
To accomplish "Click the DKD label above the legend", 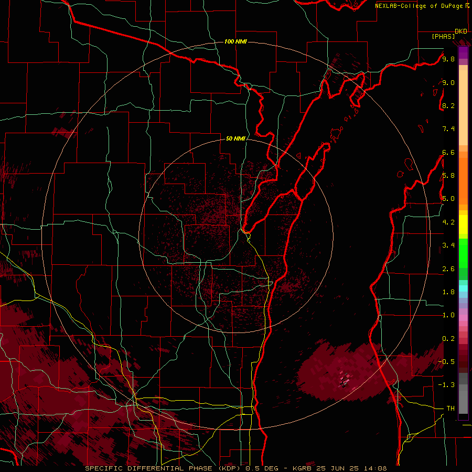I will coord(461,31).
